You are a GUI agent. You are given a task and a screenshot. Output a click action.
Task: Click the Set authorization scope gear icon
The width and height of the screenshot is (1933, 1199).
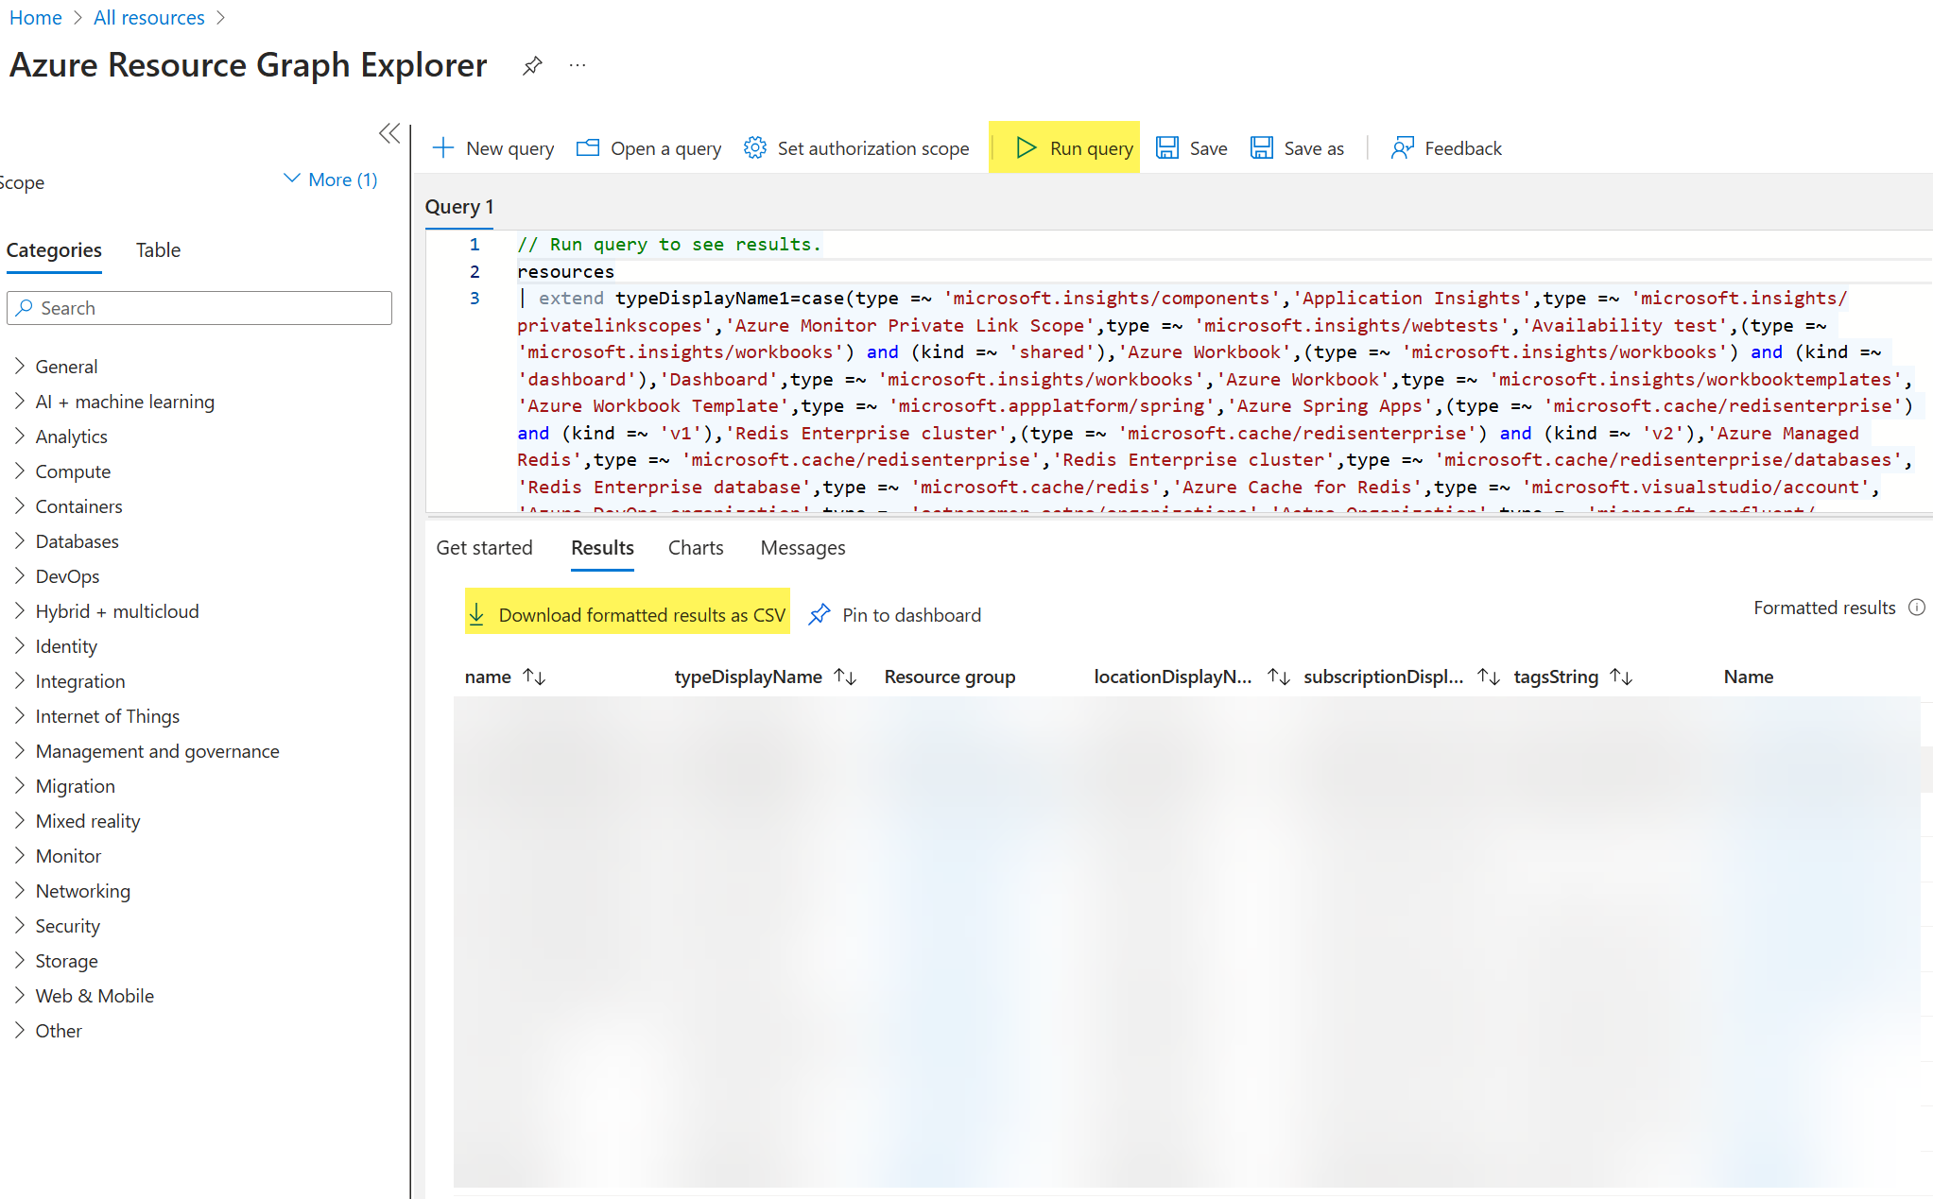tap(754, 147)
